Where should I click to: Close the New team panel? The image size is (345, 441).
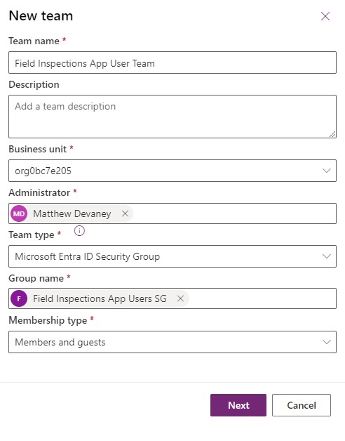(x=325, y=16)
